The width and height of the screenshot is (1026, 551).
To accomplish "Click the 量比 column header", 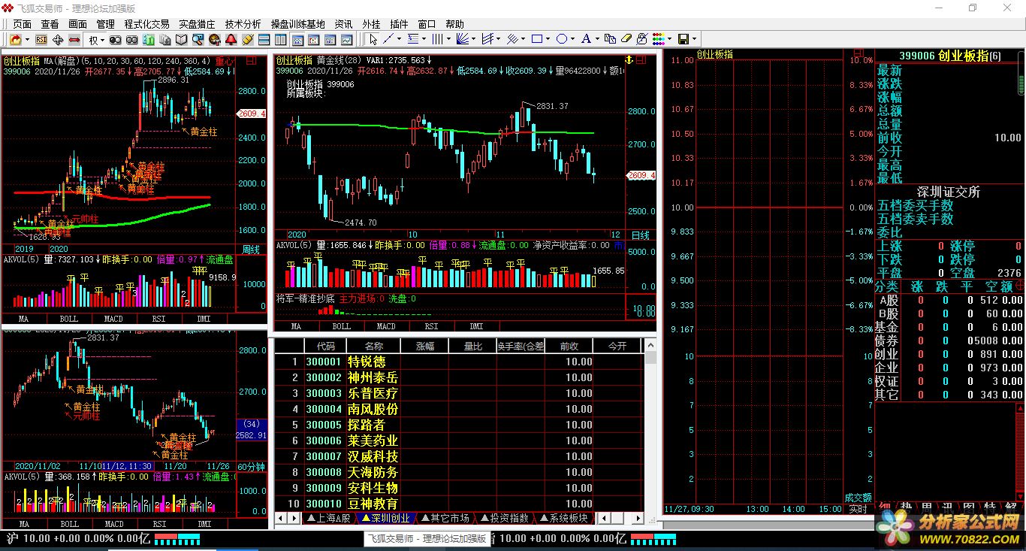I will 472,346.
